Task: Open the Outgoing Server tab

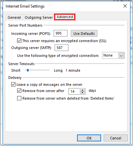Action: [39, 17]
